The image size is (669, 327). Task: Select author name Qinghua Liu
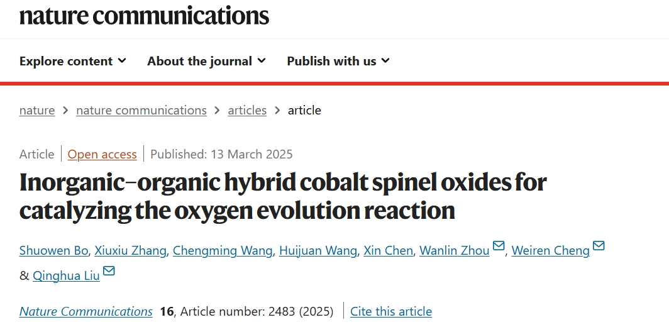coord(66,276)
